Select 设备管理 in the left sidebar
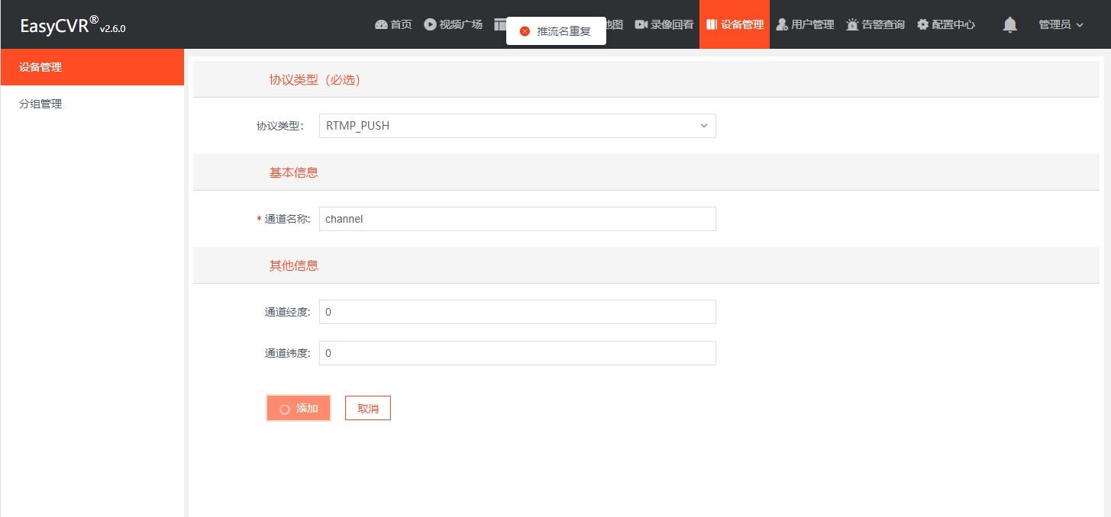The height and width of the screenshot is (517, 1111). point(92,67)
